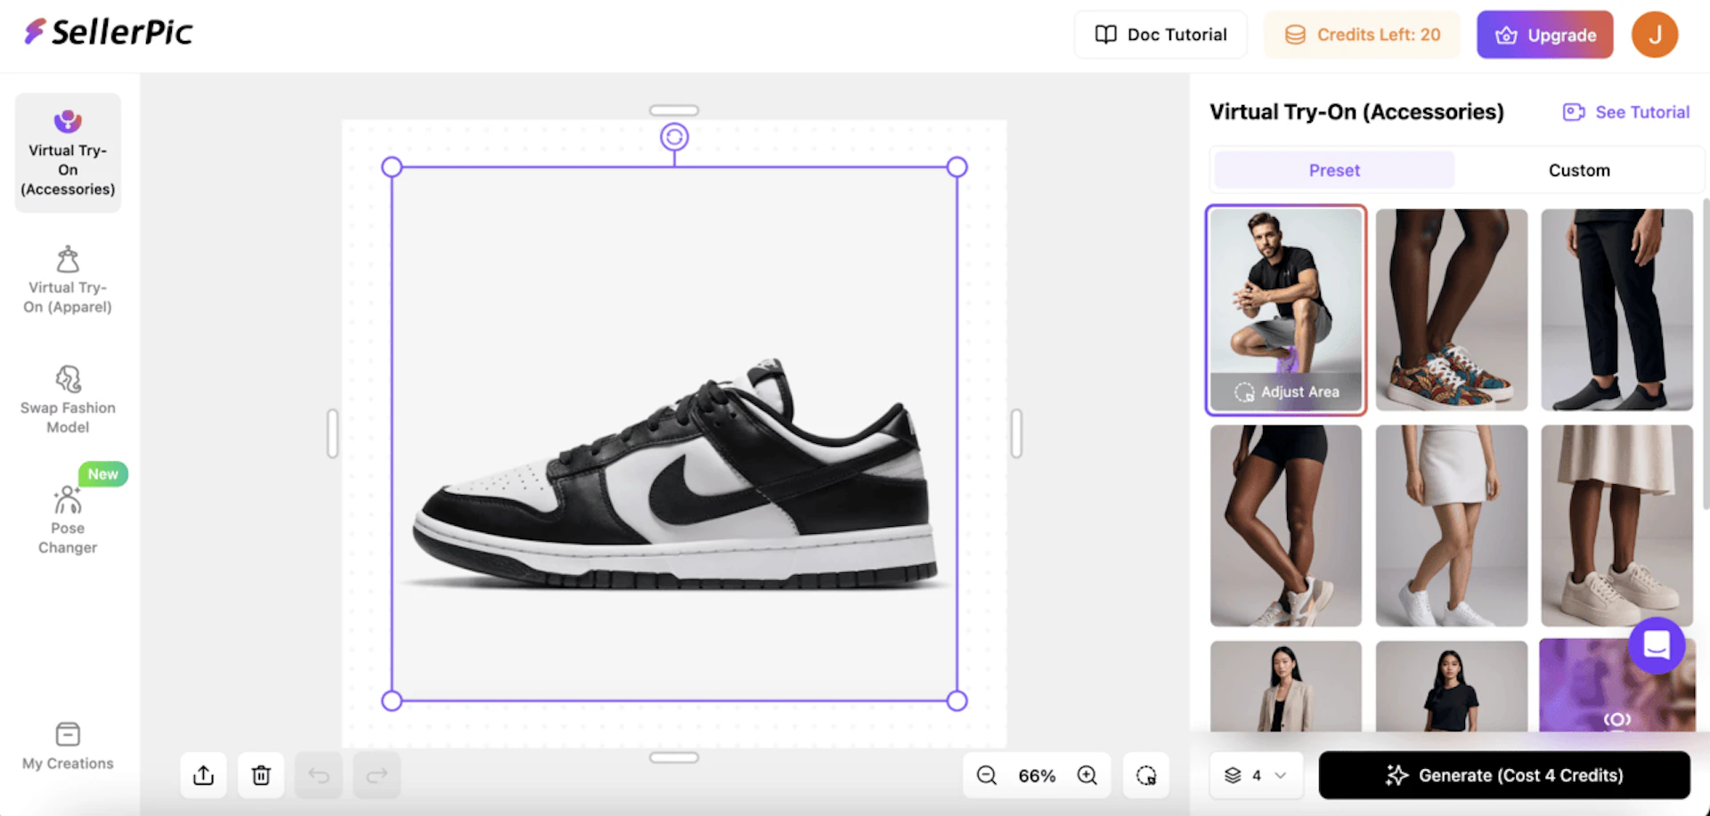The image size is (1710, 816).
Task: Click the 66% zoom level
Action: [x=1037, y=776]
